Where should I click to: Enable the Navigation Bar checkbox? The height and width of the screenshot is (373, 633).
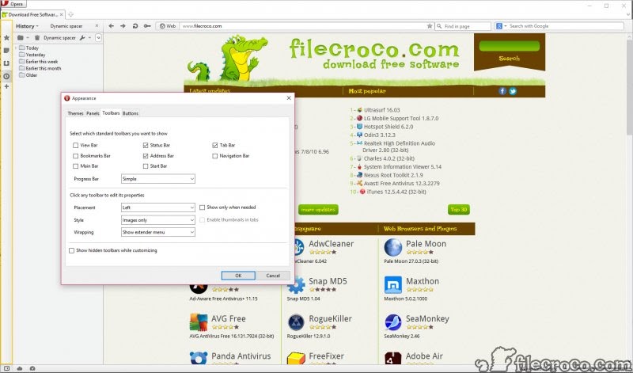(x=214, y=155)
